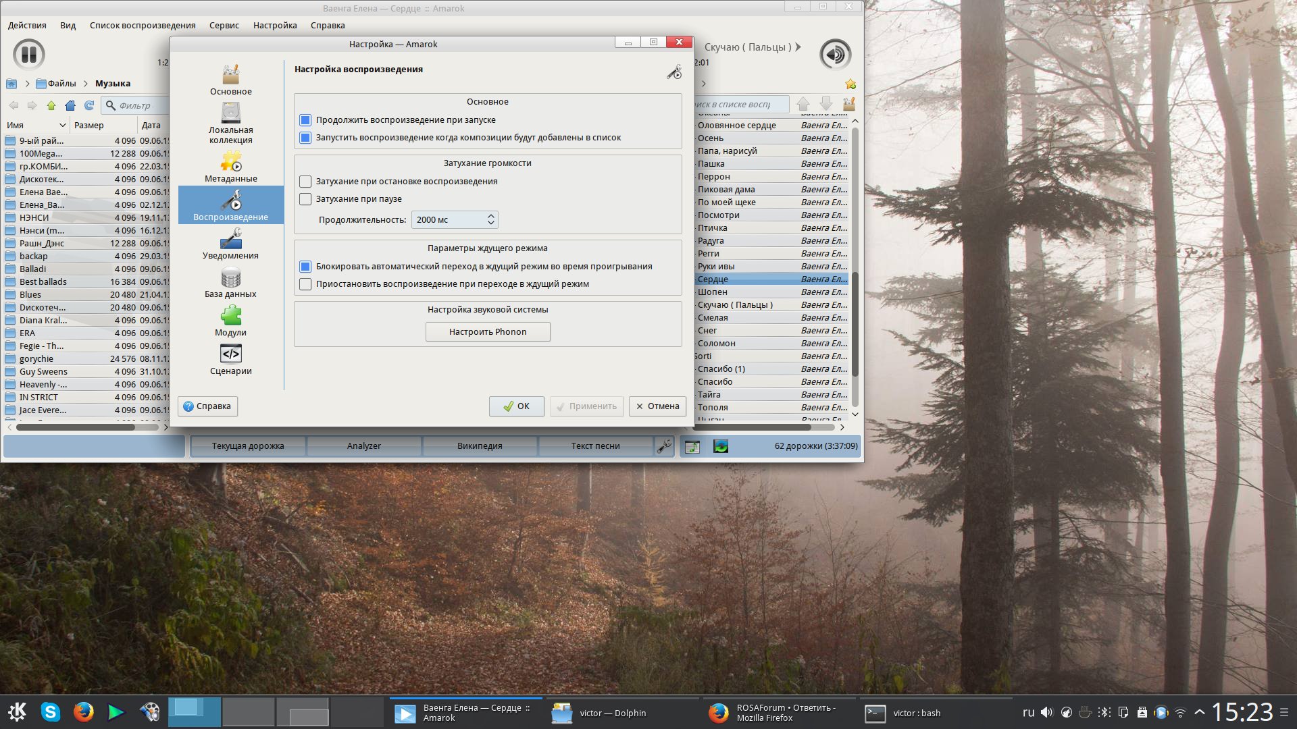
Task: Click the pause playback button
Action: click(28, 54)
